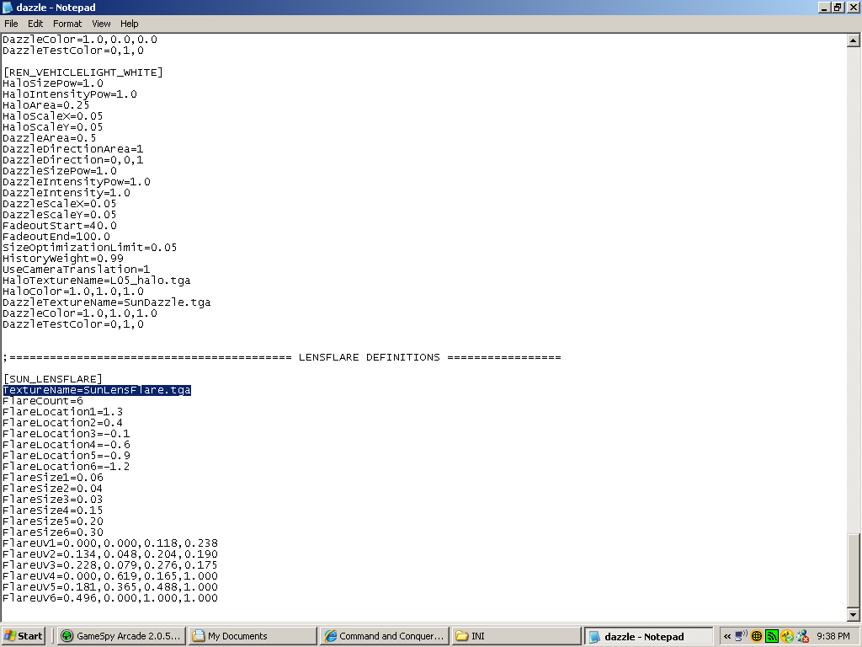
Task: Click the scrollbar up arrow
Action: (x=854, y=40)
